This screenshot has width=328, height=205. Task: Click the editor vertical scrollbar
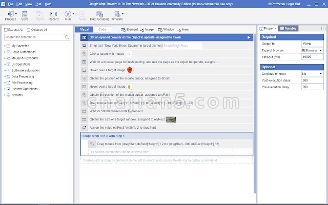point(255,114)
